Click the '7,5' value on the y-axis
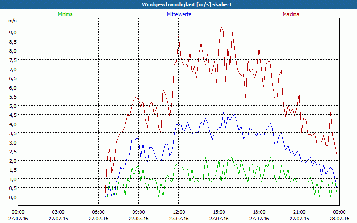Screen dimensions: 357x223 point(13,60)
